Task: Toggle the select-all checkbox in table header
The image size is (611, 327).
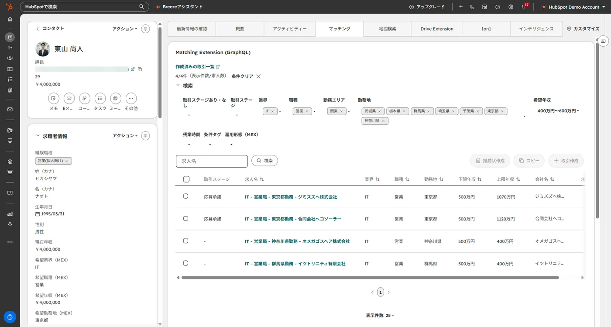Action: tap(186, 179)
